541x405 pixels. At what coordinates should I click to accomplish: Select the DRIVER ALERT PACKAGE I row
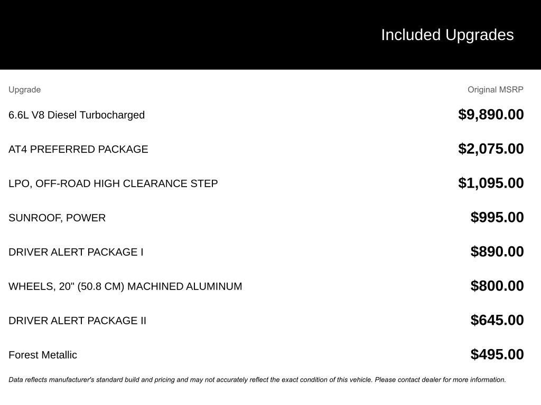(x=76, y=252)
